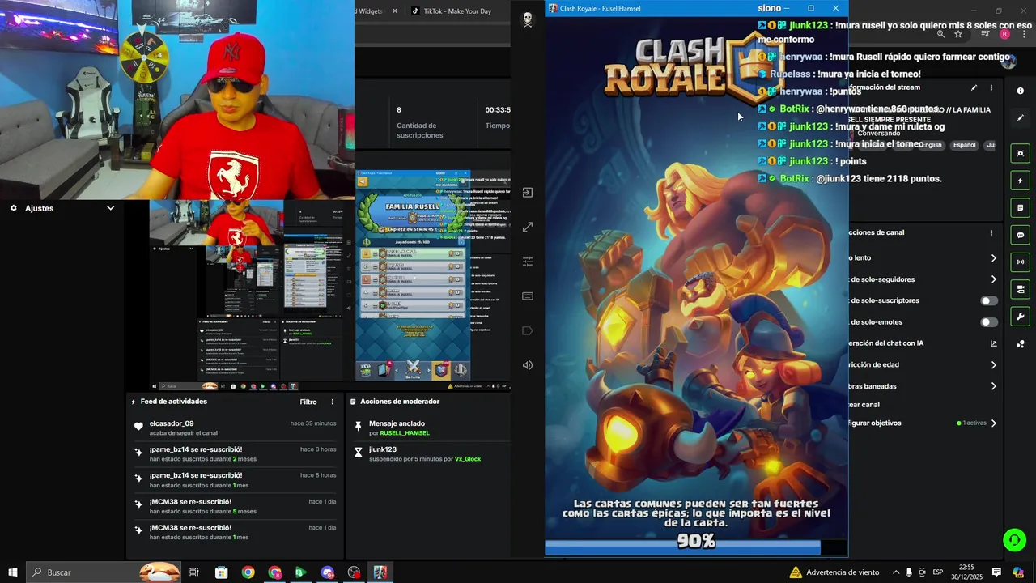Click the skull icon in emulator sidebar
The height and width of the screenshot is (583, 1036).
[528, 20]
